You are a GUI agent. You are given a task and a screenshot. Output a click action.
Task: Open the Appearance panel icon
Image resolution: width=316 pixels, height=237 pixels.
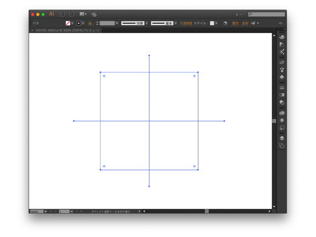282,120
